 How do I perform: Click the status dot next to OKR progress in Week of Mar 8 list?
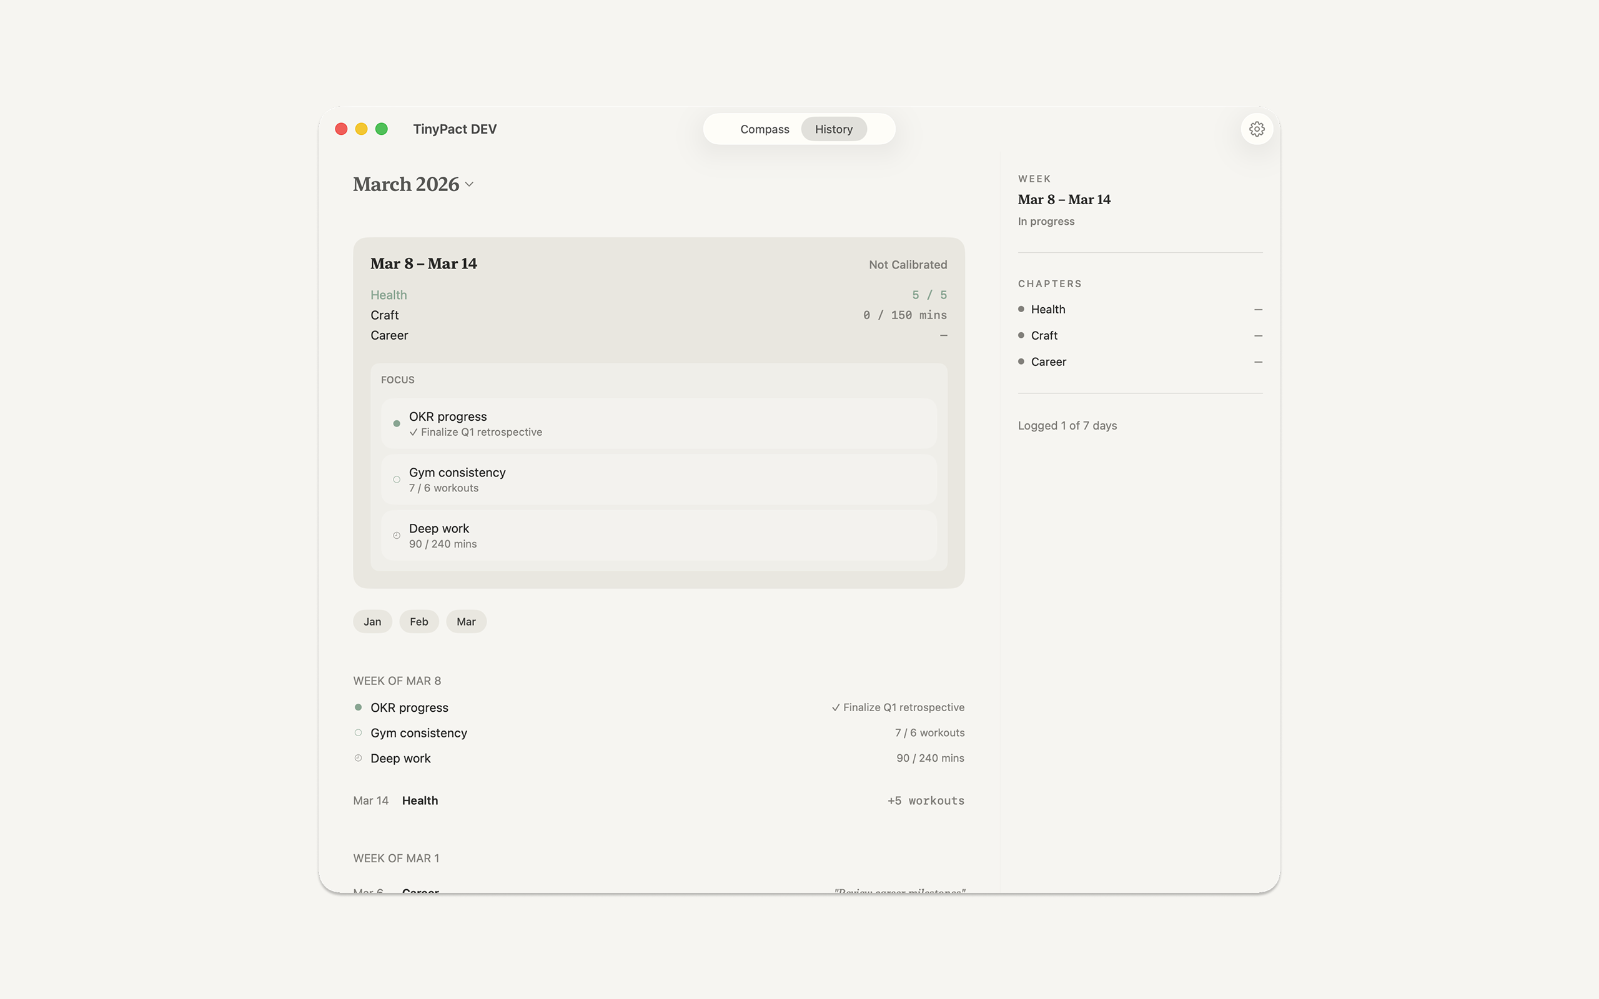coord(358,707)
